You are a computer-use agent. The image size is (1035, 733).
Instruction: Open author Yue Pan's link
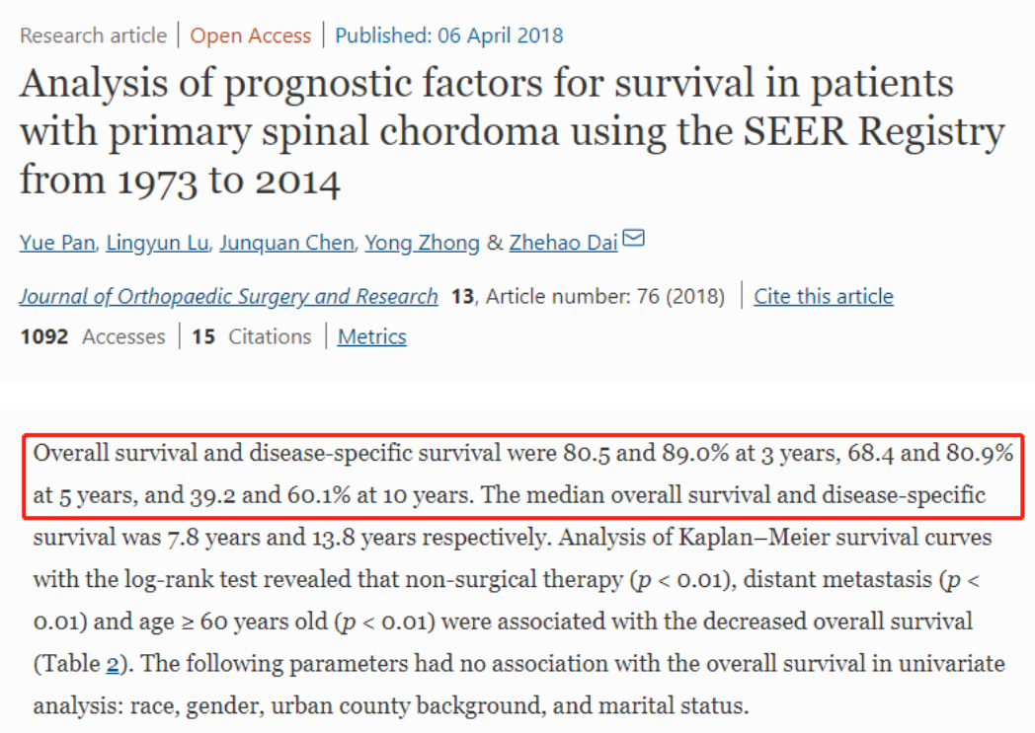coord(57,243)
